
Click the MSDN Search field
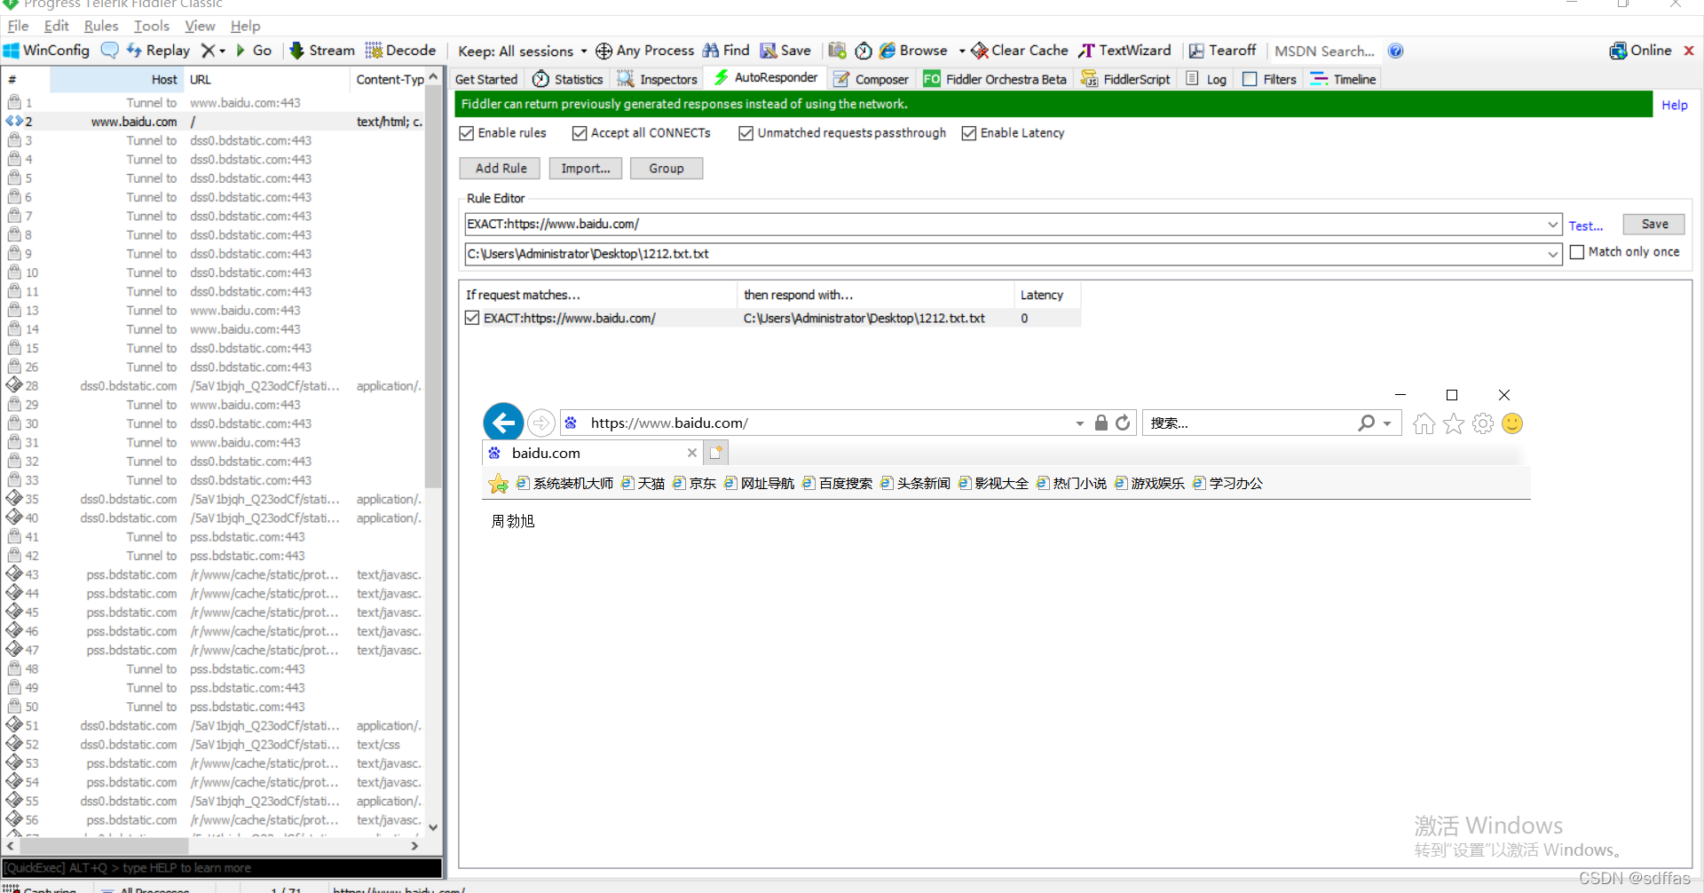coord(1324,51)
